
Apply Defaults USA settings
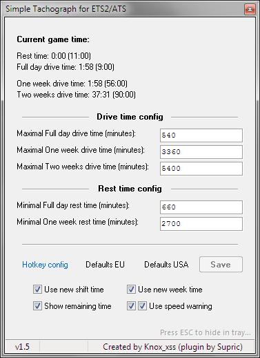[x=166, y=265]
